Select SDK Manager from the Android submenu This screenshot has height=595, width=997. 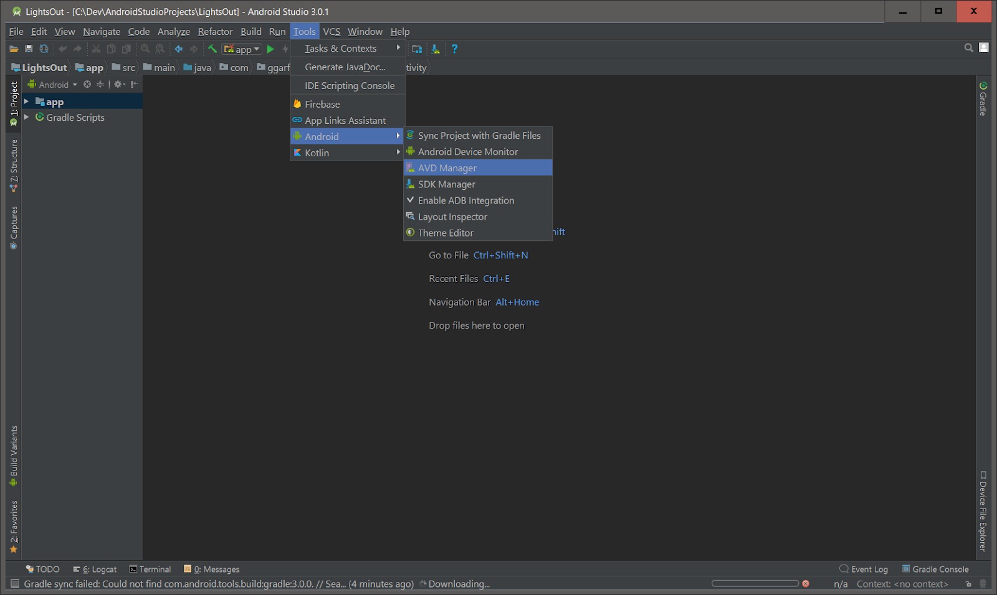point(478,184)
